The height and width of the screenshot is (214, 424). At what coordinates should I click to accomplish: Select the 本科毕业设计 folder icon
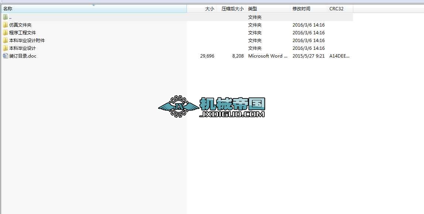tap(6, 48)
